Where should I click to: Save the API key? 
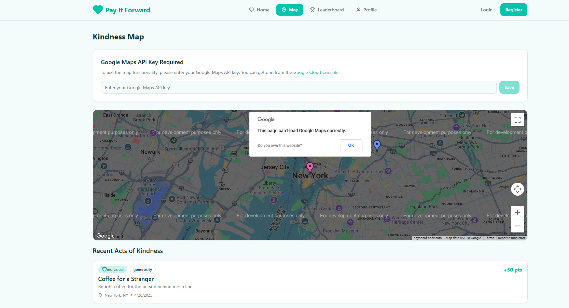click(x=509, y=87)
